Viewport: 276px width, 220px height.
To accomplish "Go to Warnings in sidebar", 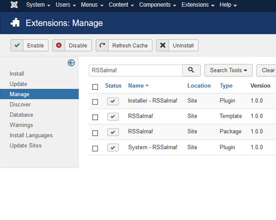I will coord(21,125).
